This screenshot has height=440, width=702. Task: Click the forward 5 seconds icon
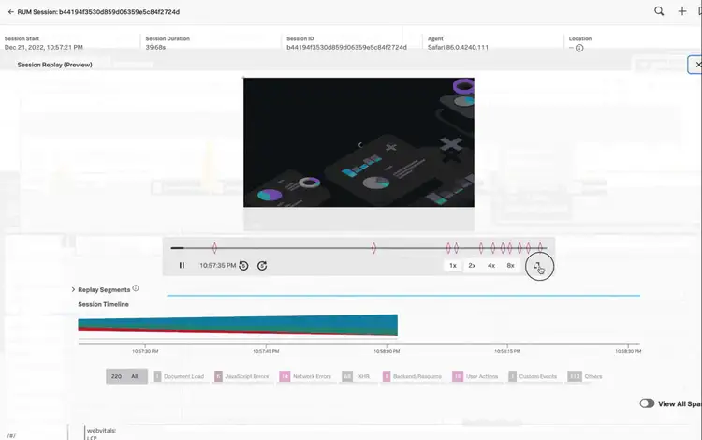(262, 266)
